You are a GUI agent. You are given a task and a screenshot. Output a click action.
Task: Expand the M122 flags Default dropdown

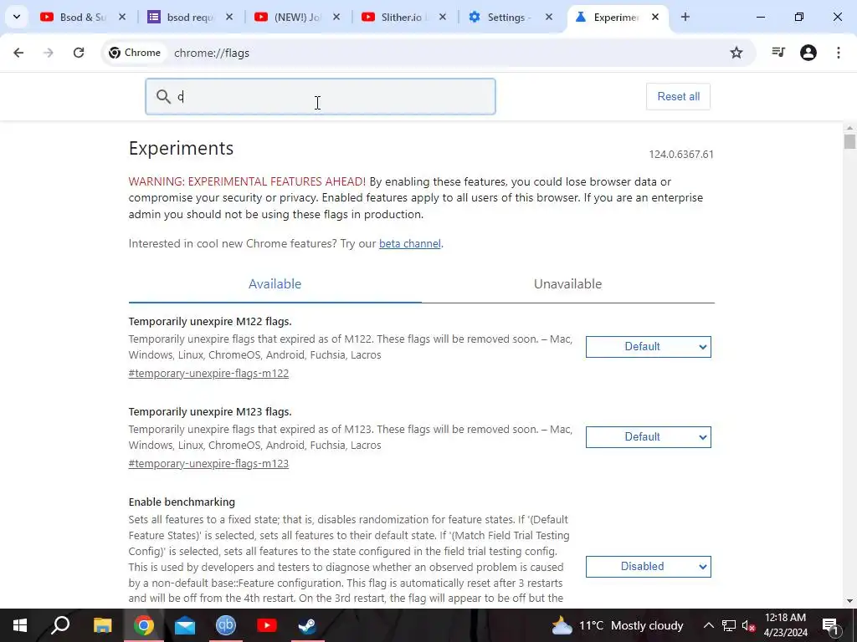(x=649, y=347)
